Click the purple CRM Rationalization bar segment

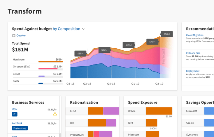pyautogui.click(x=111, y=111)
